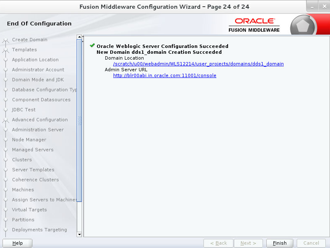Click the 'Domain Location' label
The image size is (330, 248).
click(x=124, y=58)
